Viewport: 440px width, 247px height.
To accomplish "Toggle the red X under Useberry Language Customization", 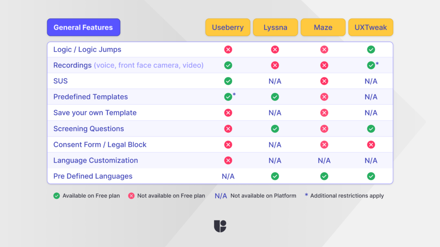I will 228,160.
